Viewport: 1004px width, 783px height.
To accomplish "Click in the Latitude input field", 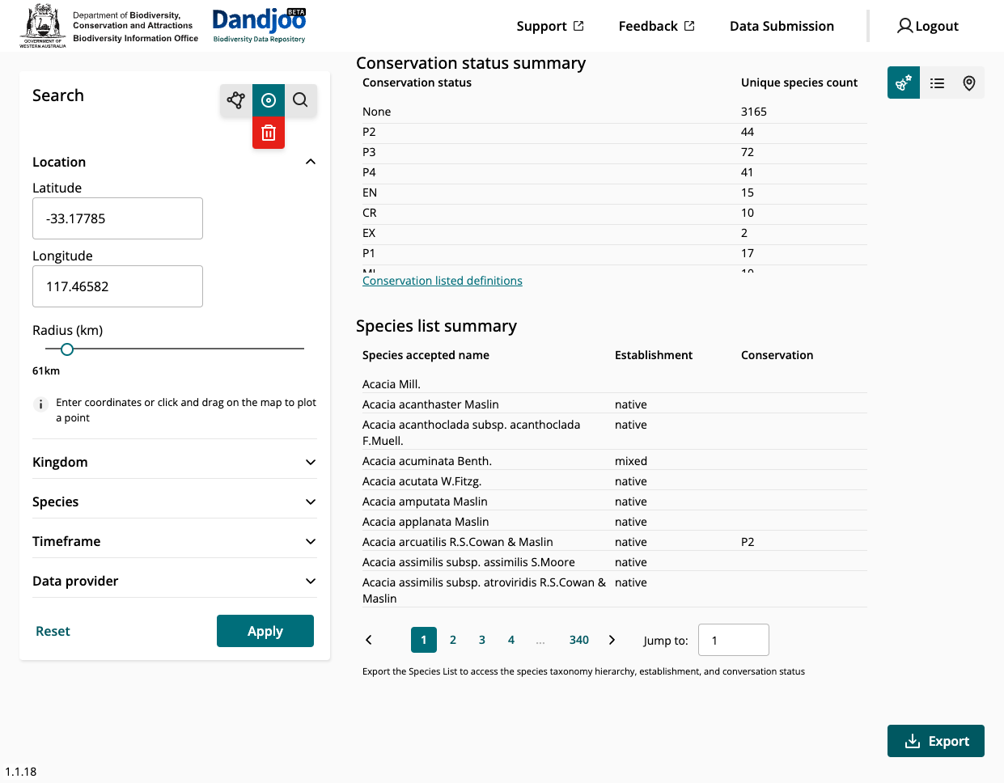I will click(x=117, y=218).
